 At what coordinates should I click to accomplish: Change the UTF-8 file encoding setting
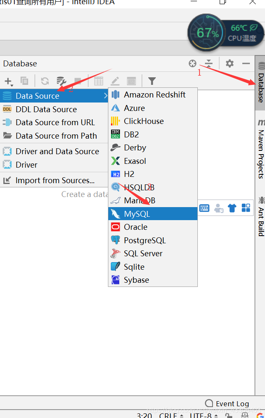point(204,415)
